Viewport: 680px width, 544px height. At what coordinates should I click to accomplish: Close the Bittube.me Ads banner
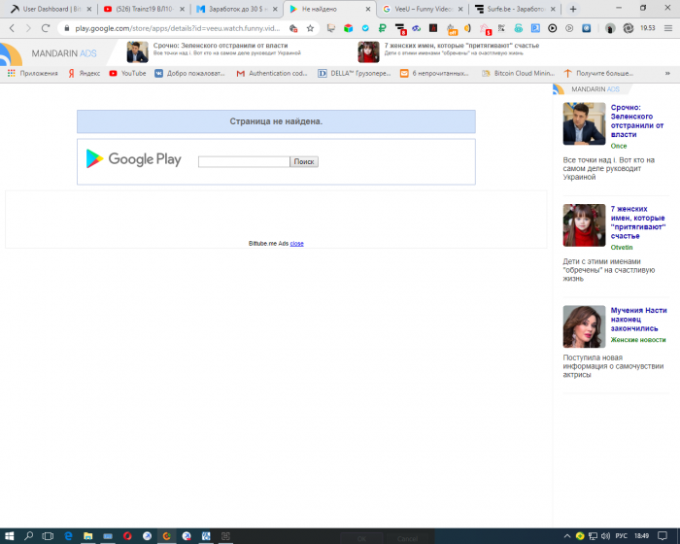pyautogui.click(x=296, y=244)
